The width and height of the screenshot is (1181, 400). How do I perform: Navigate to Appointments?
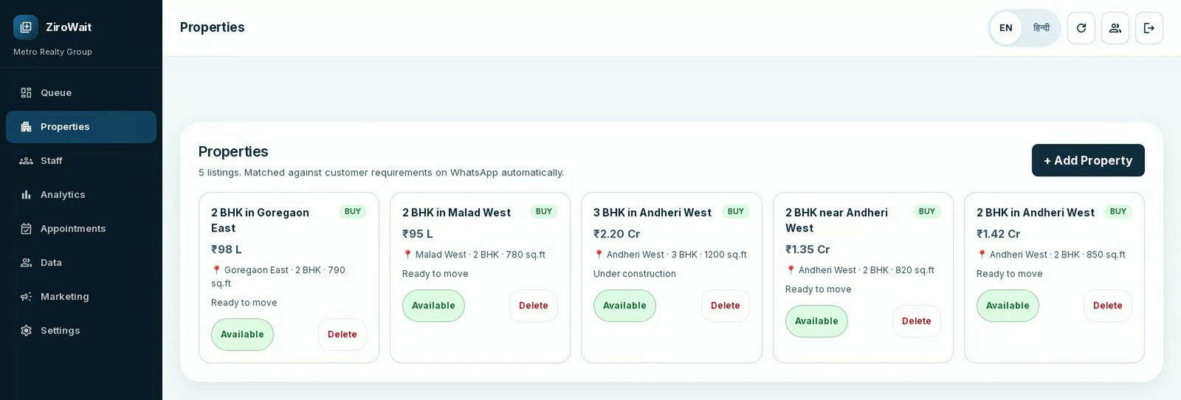pyautogui.click(x=81, y=228)
